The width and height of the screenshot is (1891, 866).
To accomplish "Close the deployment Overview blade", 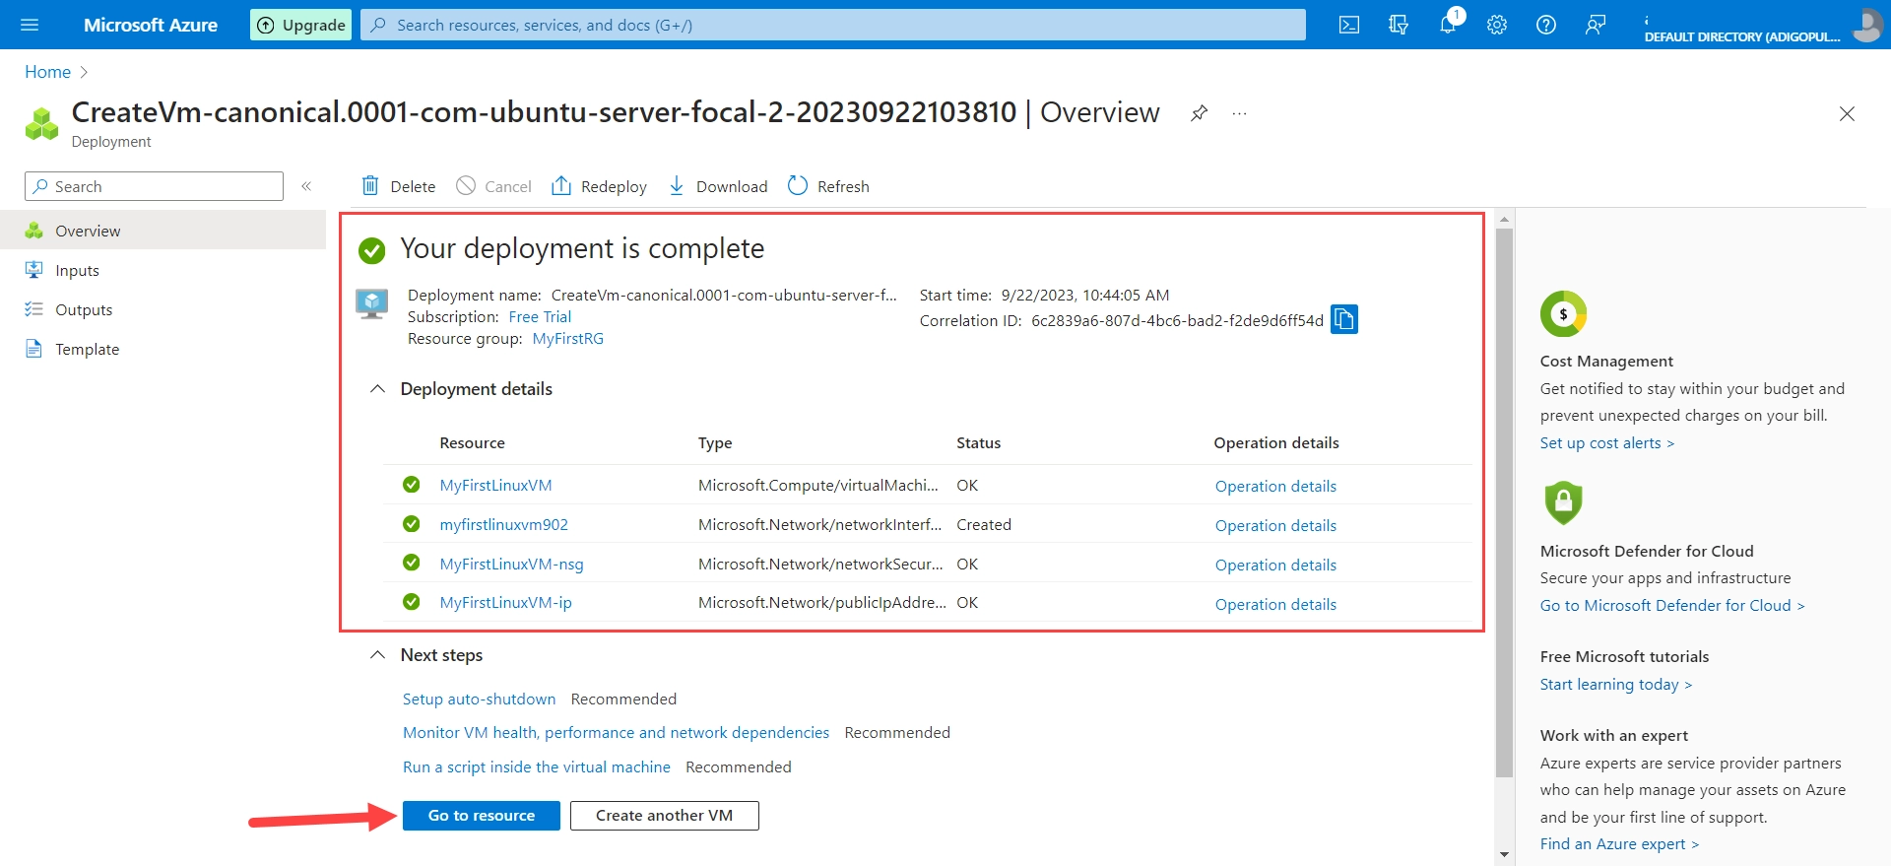I will (x=1847, y=113).
